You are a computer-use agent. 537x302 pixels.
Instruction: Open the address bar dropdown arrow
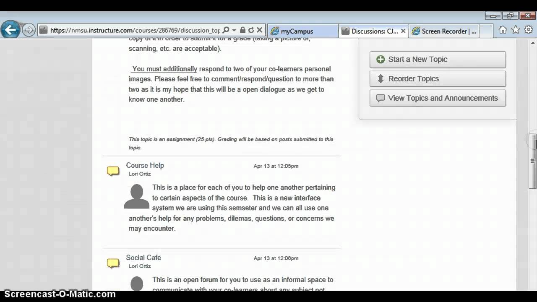tap(234, 30)
